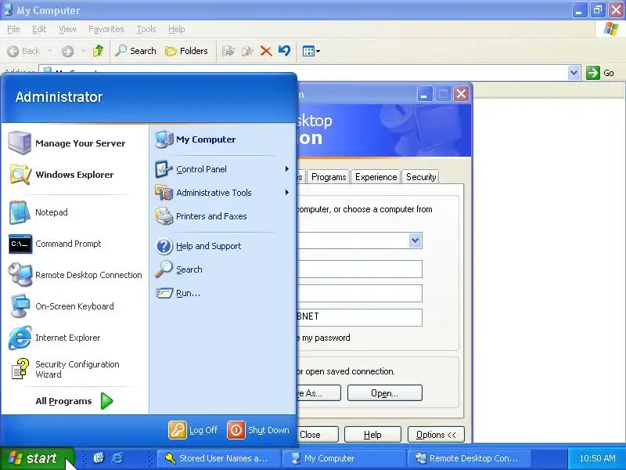The image size is (626, 470).
Task: Click the input field below the computer dropdown
Action: 359,269
